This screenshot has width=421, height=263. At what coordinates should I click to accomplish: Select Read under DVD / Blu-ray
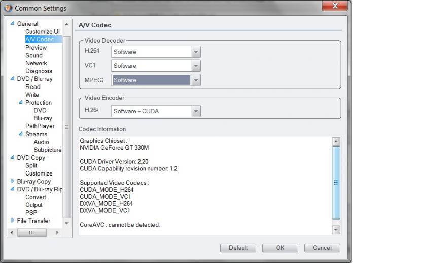33,87
